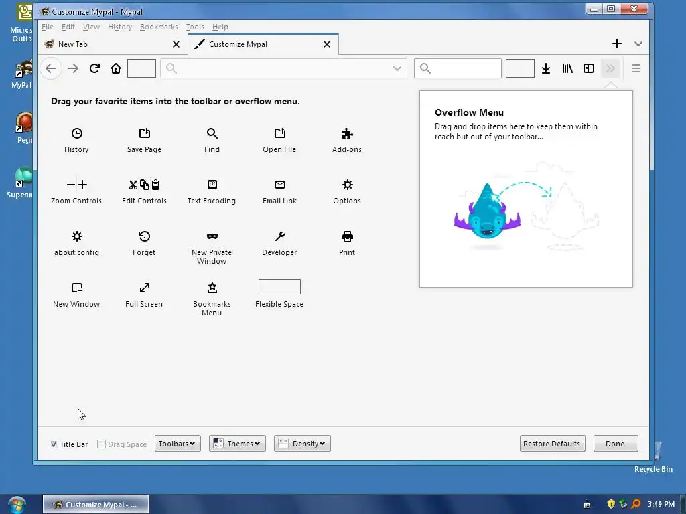Click inside the toolbar search box
The image size is (686, 514).
(x=458, y=68)
